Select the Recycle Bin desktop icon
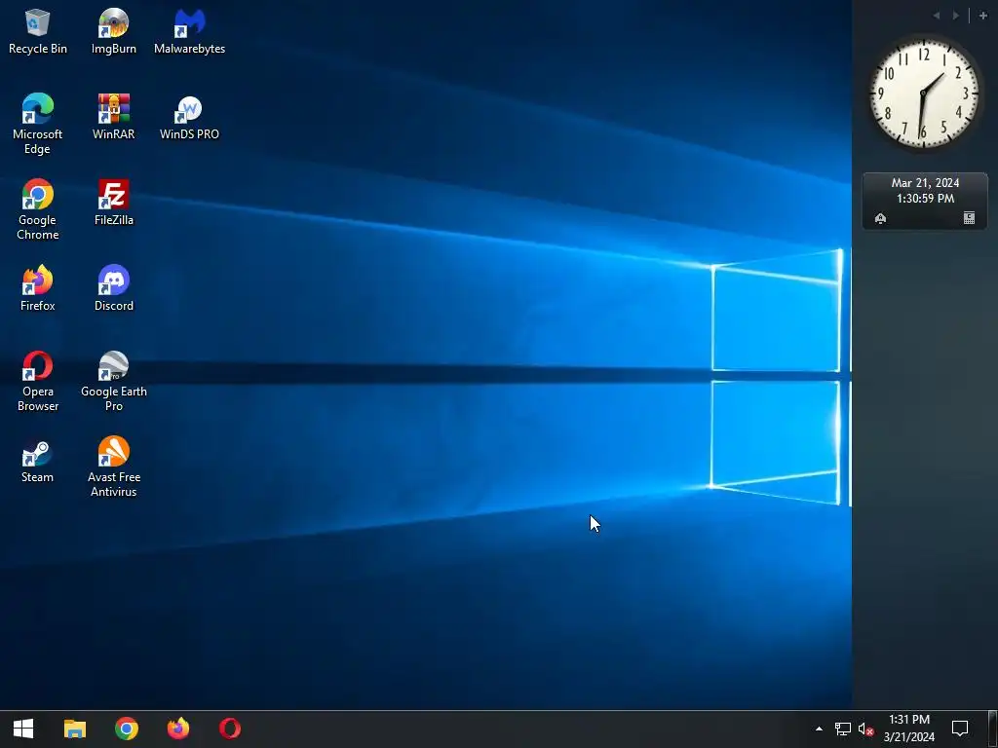The image size is (998, 748). [38, 32]
